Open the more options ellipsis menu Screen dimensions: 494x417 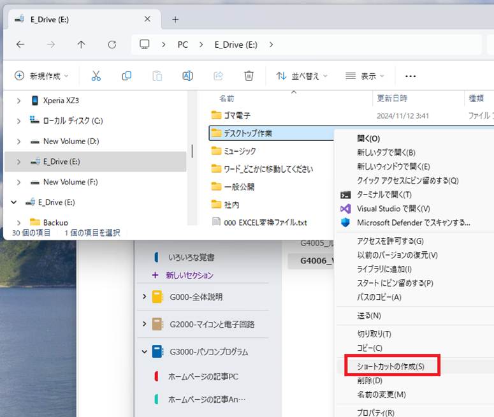[x=410, y=77]
